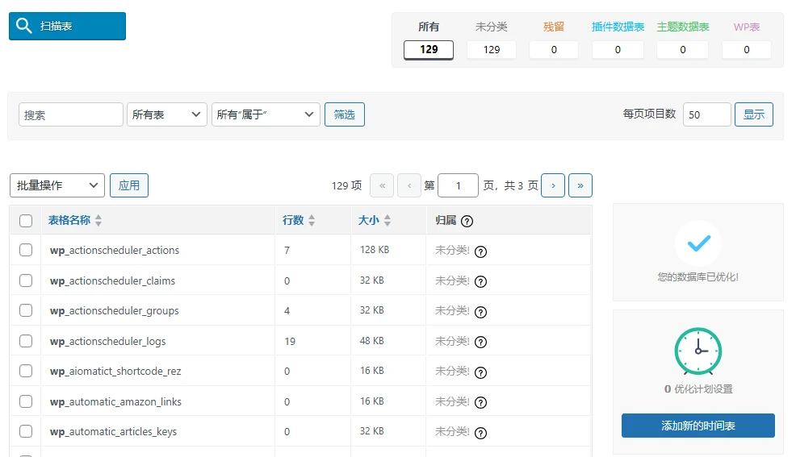Viewport: 796px width, 457px height.
Task: Select the WP表 category tab
Action: pos(746,42)
